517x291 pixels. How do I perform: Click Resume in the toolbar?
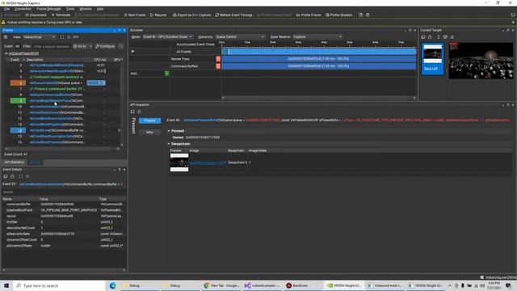158,15
